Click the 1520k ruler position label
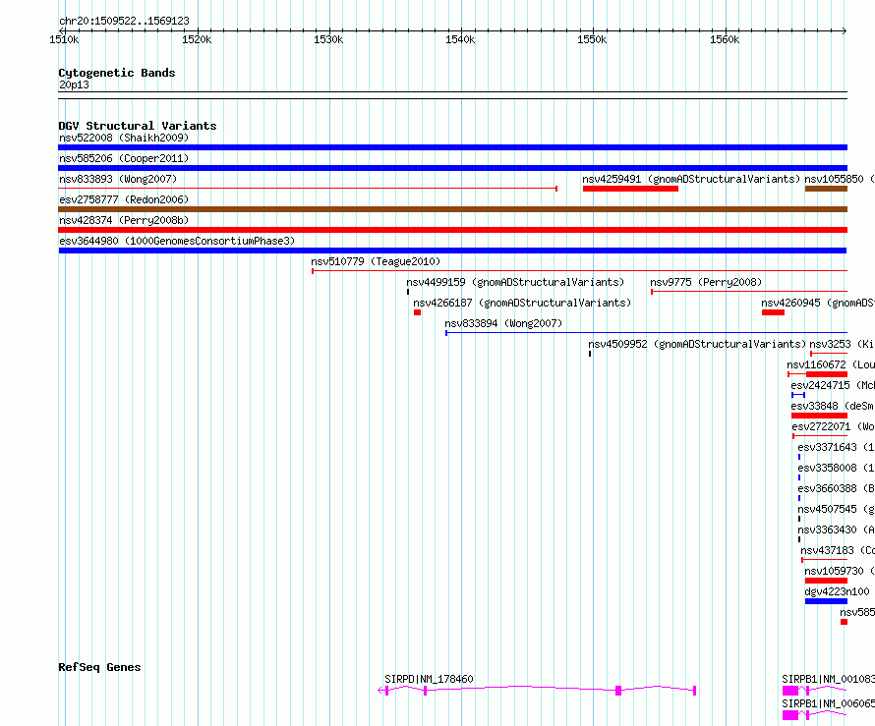Screen dimensions: 875x726 click(197, 39)
